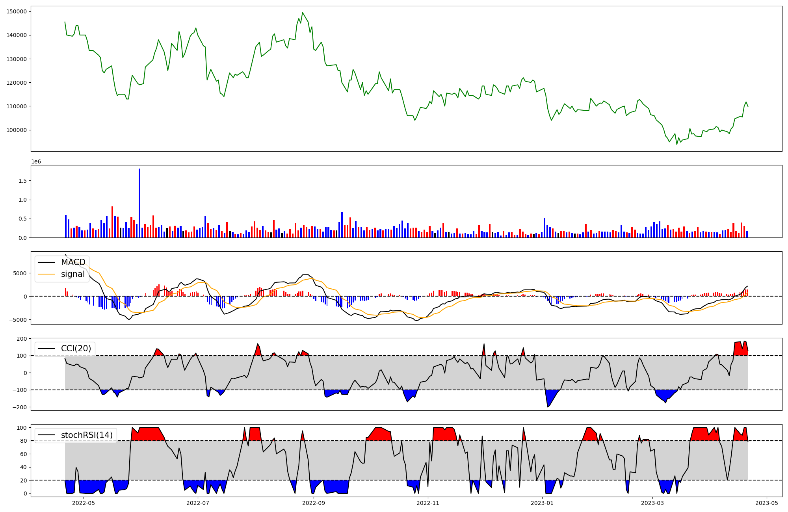This screenshot has height=512, width=788.
Task: Click the lowest point of green price line
Action: (677, 144)
